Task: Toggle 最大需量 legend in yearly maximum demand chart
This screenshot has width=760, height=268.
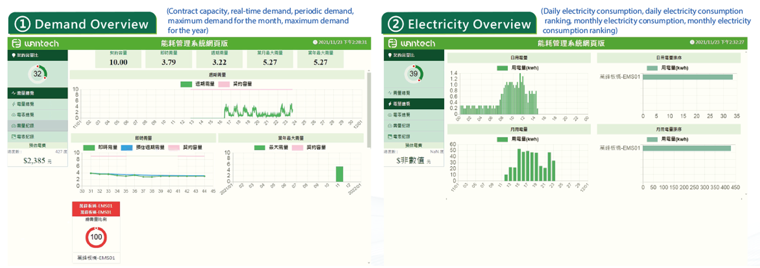Action: pyautogui.click(x=271, y=147)
